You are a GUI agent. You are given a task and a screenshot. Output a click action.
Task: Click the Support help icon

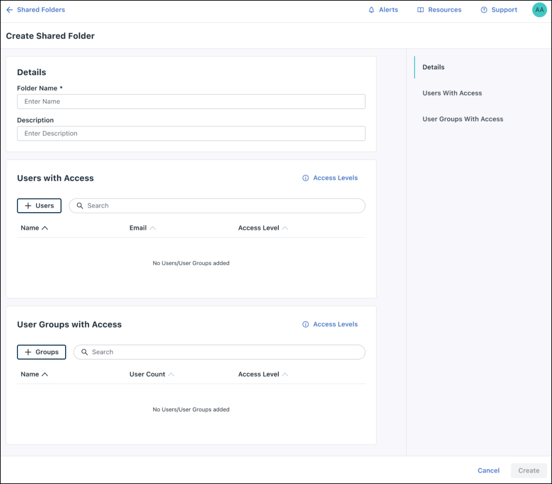483,10
